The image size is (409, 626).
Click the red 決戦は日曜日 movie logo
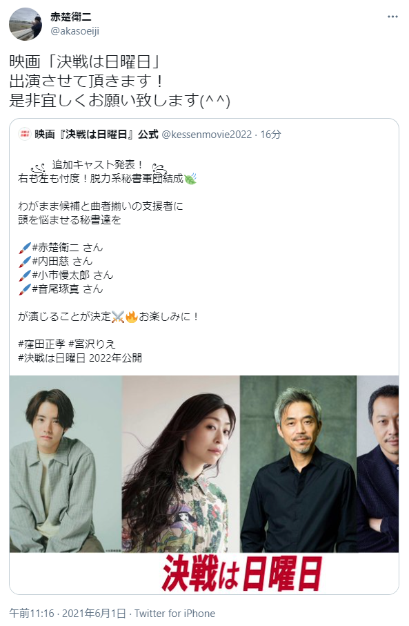coord(241,574)
